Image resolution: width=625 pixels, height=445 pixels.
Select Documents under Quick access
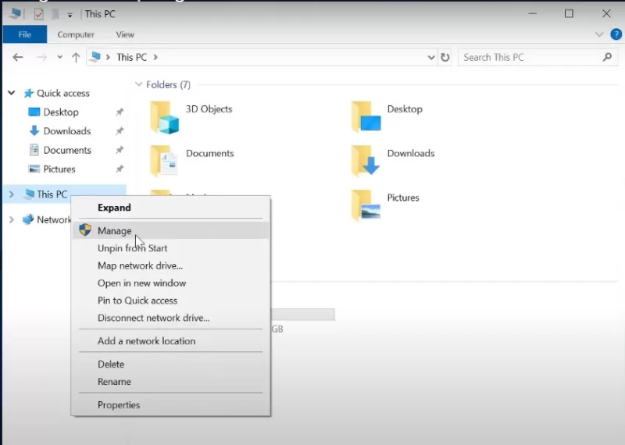pyautogui.click(x=67, y=150)
